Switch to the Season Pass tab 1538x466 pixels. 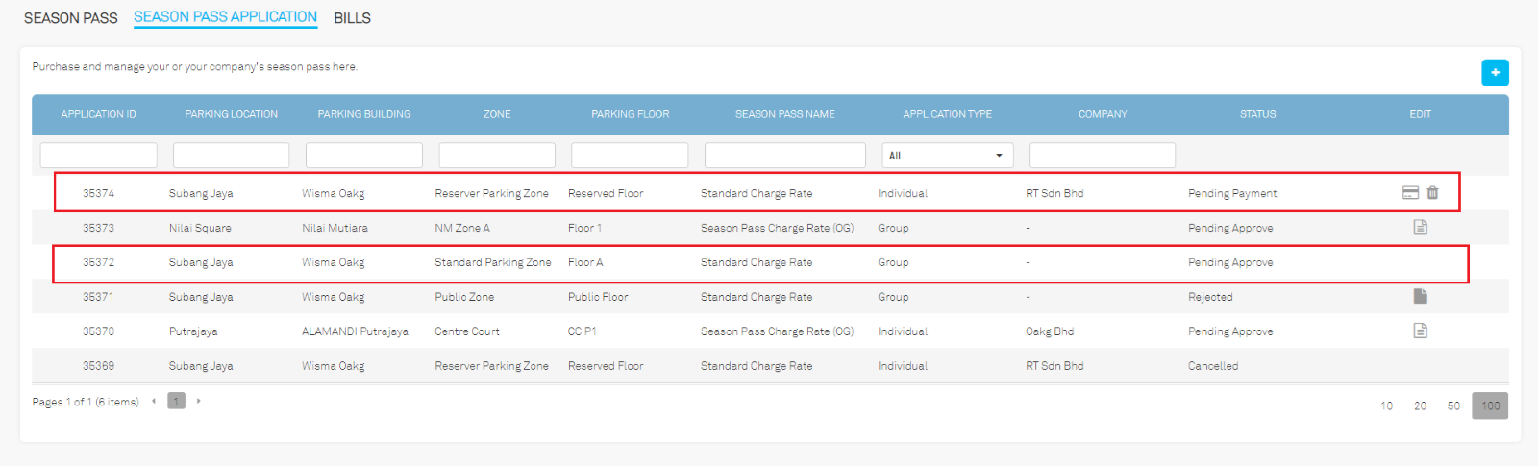click(70, 18)
